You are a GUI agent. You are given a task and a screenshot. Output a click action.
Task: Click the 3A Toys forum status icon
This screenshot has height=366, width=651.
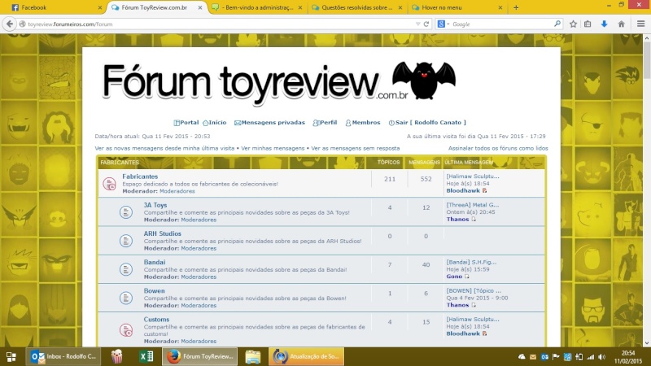click(x=126, y=212)
